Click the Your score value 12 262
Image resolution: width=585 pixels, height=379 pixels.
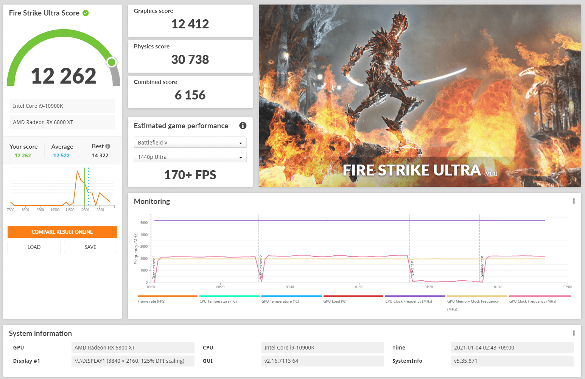[x=23, y=155]
